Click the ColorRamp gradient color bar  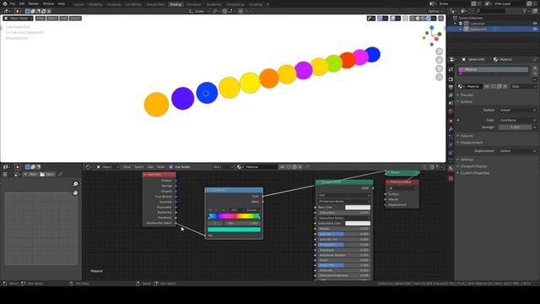pos(235,216)
